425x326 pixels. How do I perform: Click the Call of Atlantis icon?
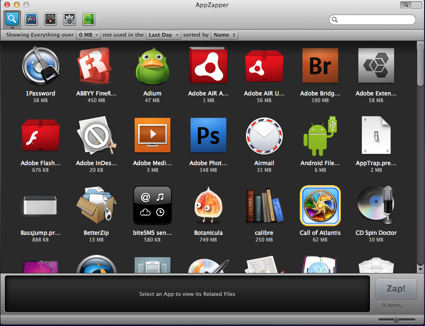[x=320, y=206]
